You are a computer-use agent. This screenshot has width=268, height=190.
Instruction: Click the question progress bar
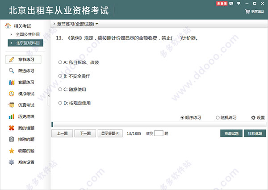[x=159, y=124]
